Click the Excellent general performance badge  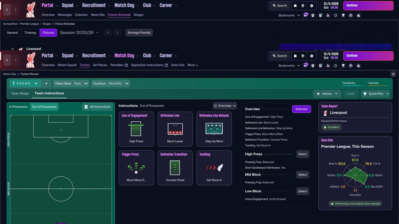(x=332, y=127)
